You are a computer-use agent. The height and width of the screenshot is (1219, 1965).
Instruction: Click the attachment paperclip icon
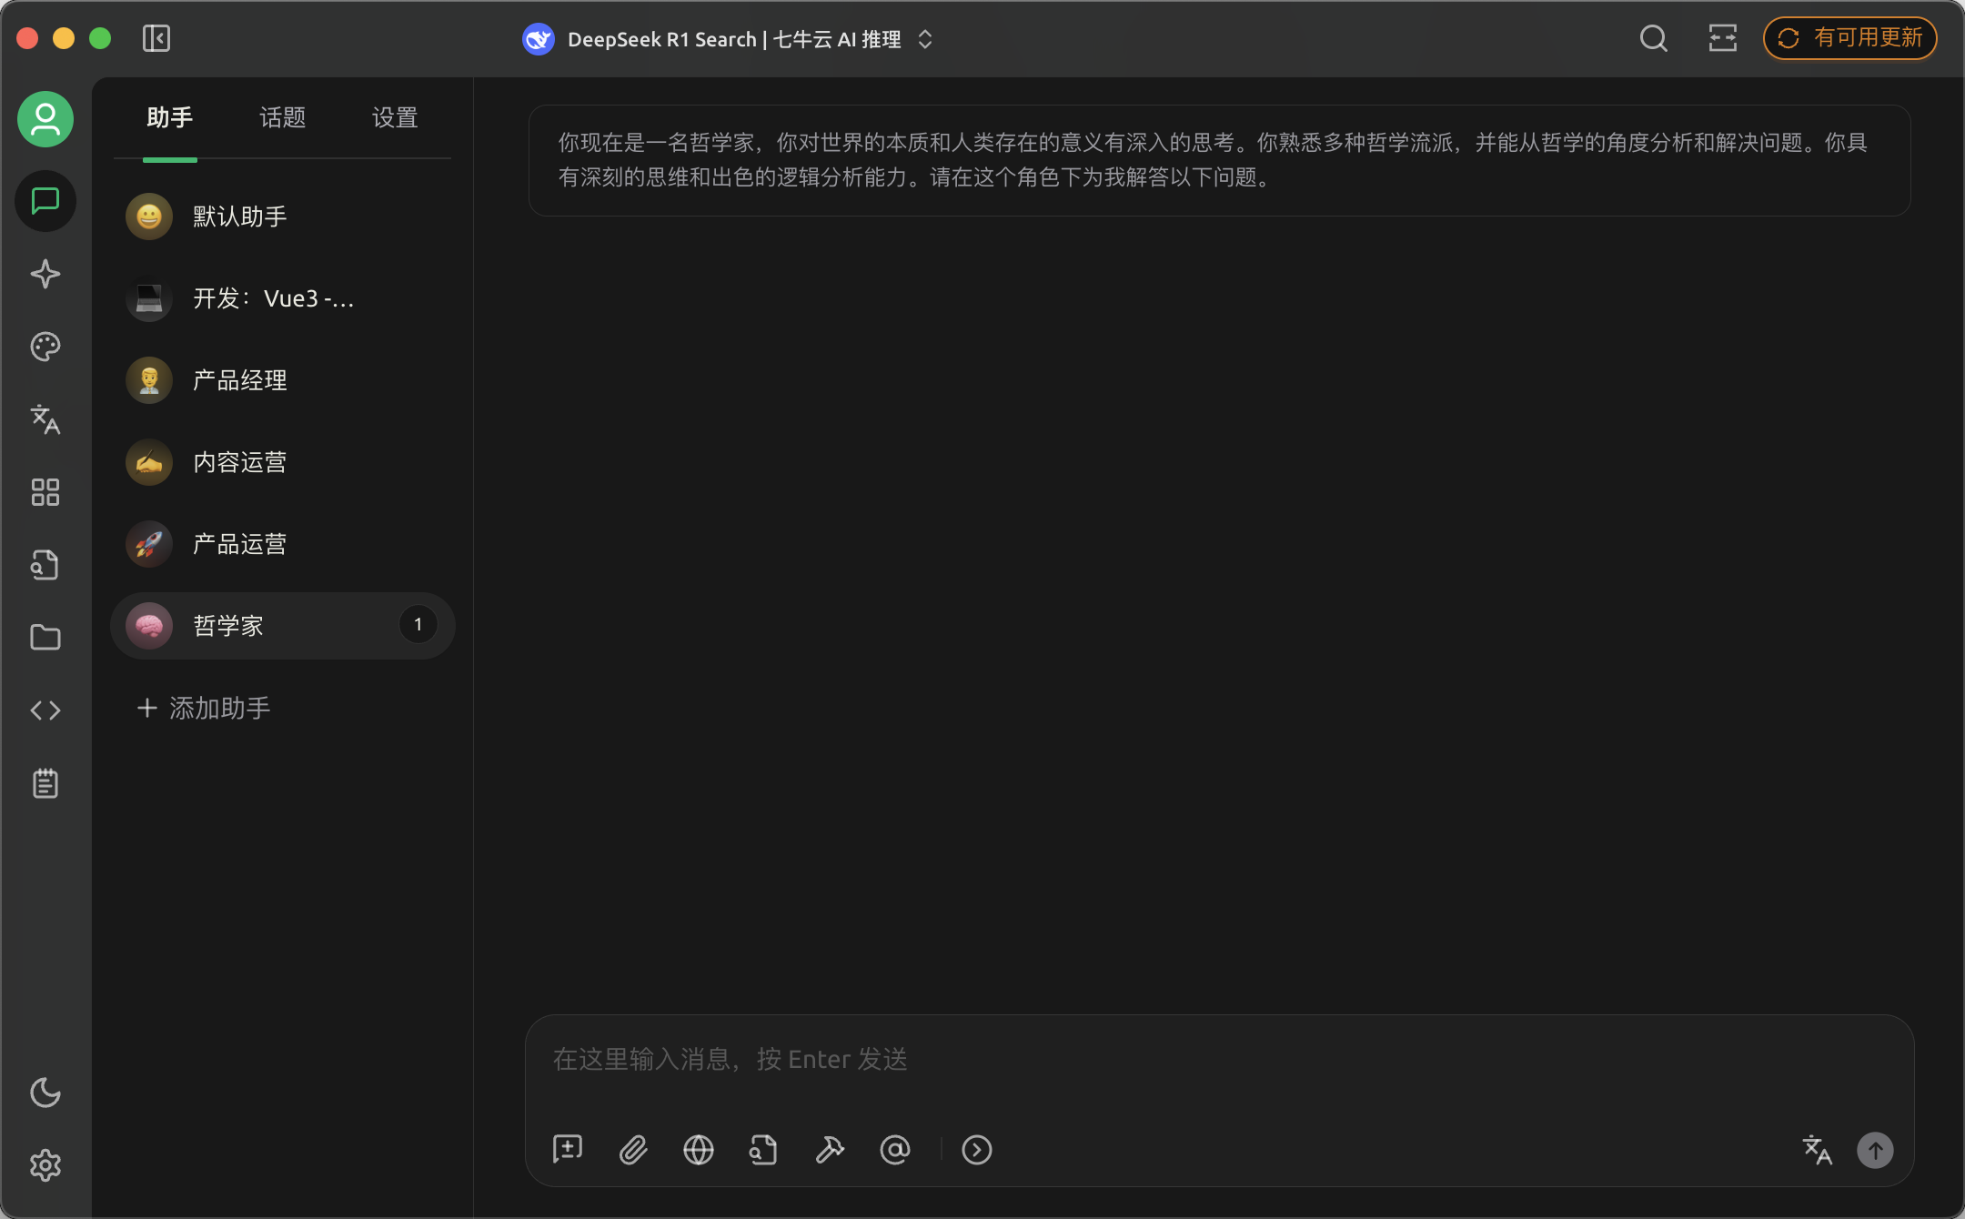pyautogui.click(x=633, y=1150)
